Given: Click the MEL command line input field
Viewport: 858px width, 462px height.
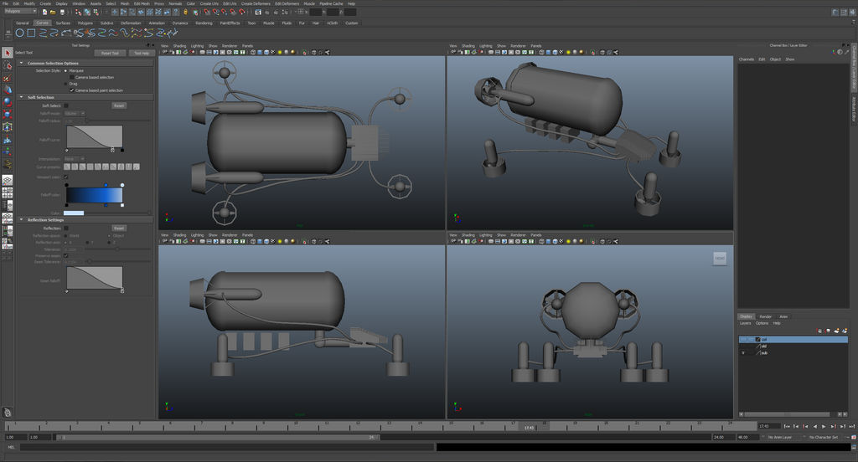Looking at the screenshot, I should click(227, 447).
